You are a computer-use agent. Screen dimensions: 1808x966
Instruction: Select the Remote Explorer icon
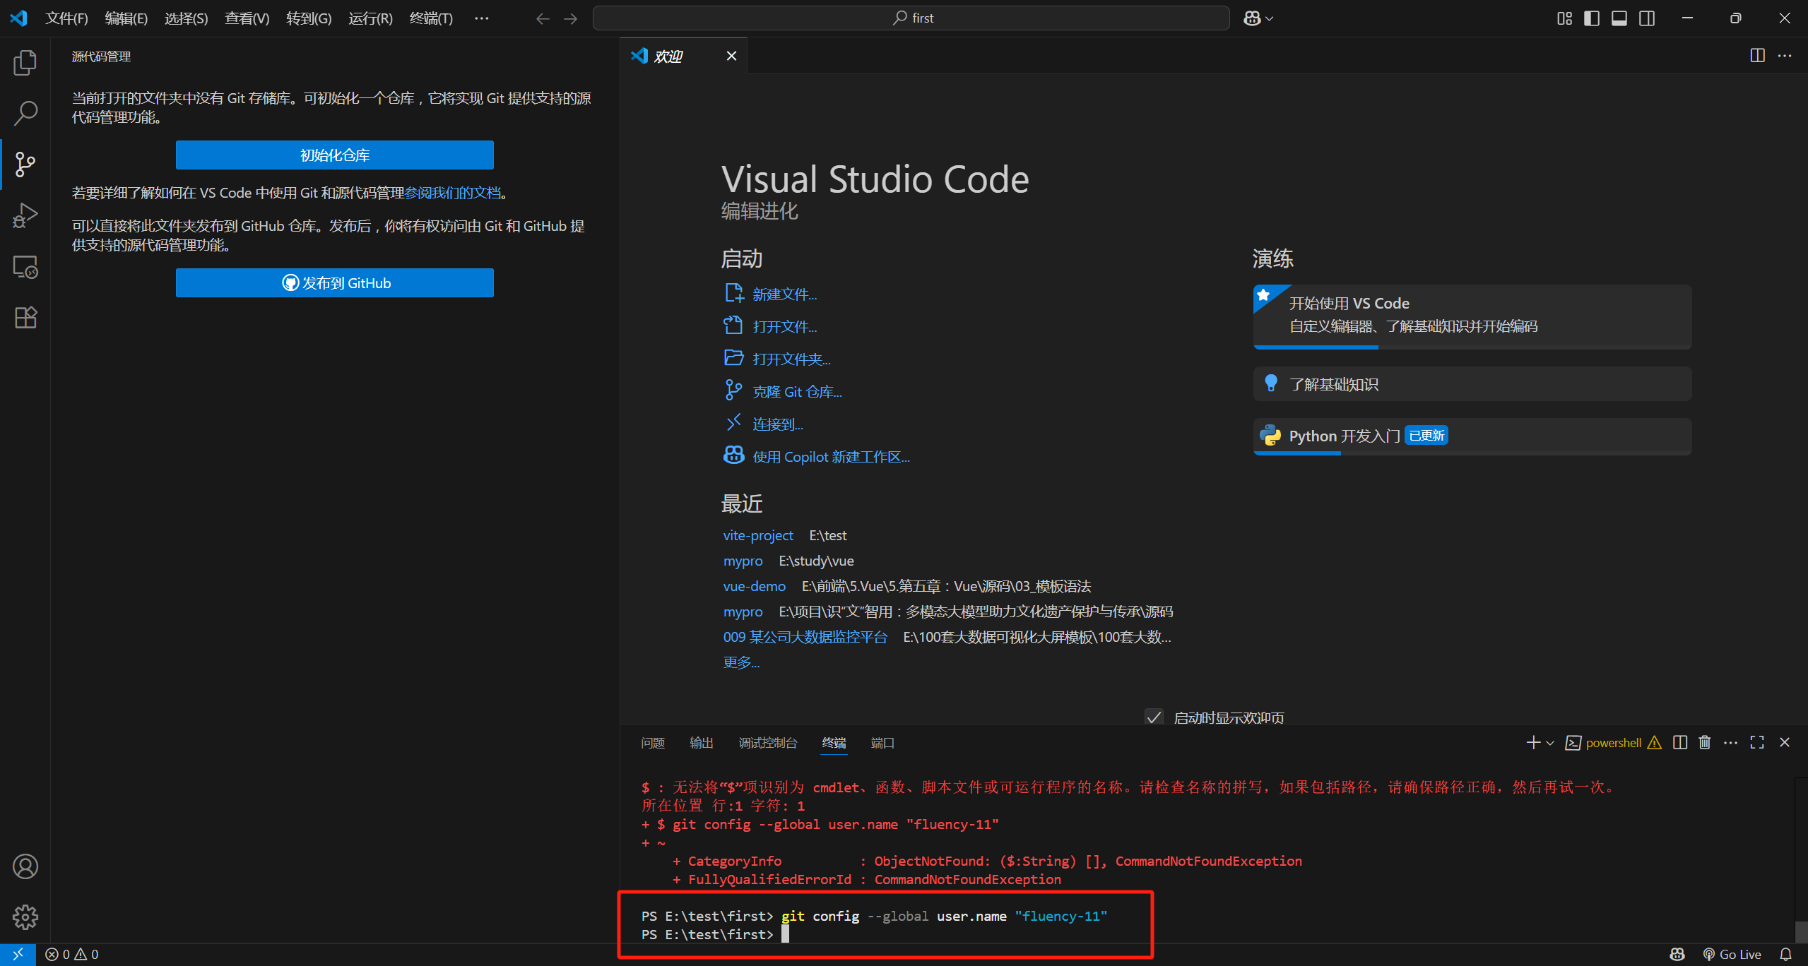25,266
